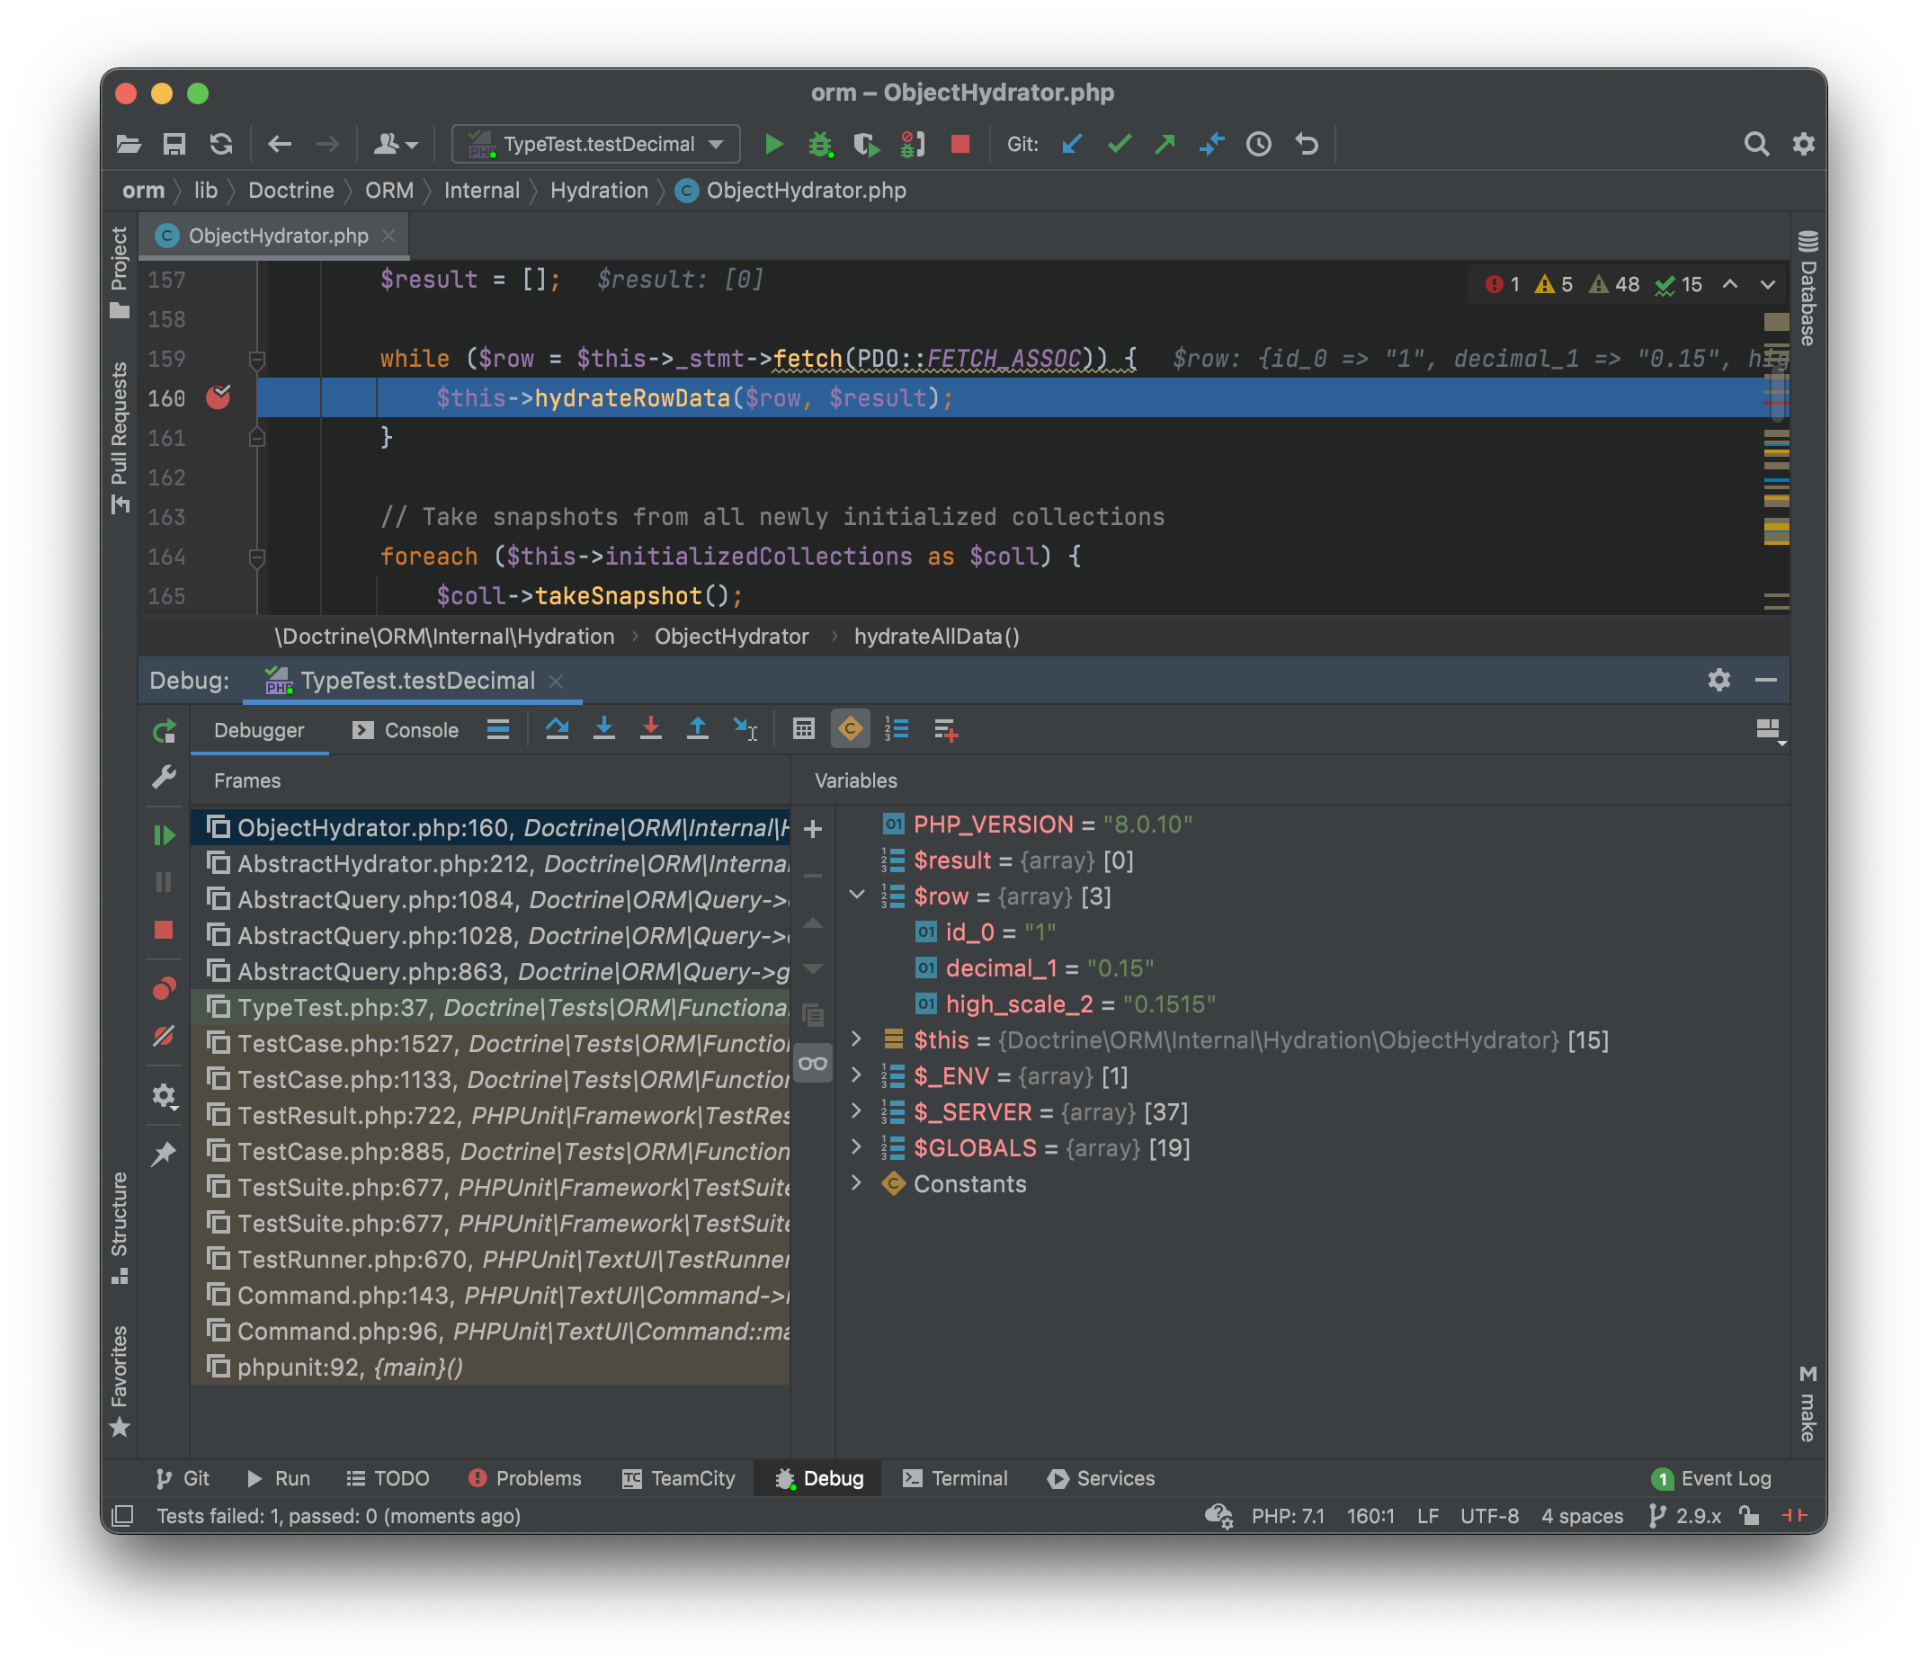Image resolution: width=1928 pixels, height=1667 pixels.
Task: Click the Step Out debugger icon
Action: 697,729
